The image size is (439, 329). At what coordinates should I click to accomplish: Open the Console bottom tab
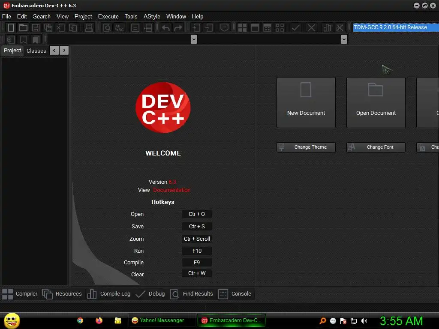point(235,294)
